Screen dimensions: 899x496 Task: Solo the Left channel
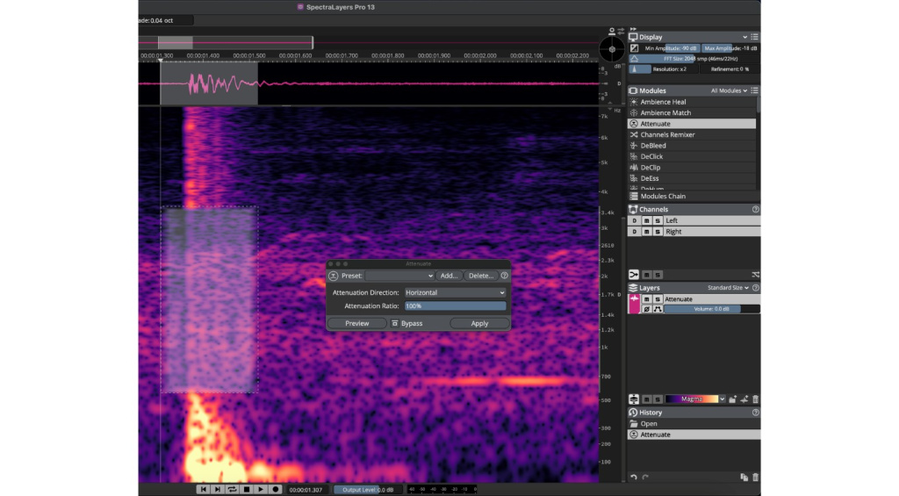point(658,220)
